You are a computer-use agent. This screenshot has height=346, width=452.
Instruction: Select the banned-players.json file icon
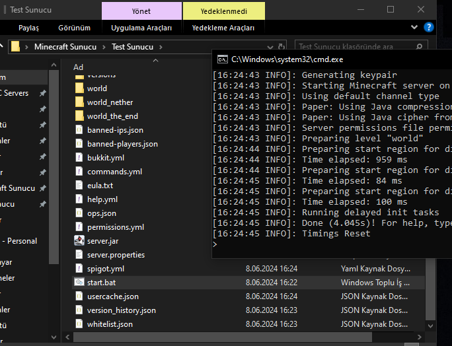tap(79, 143)
